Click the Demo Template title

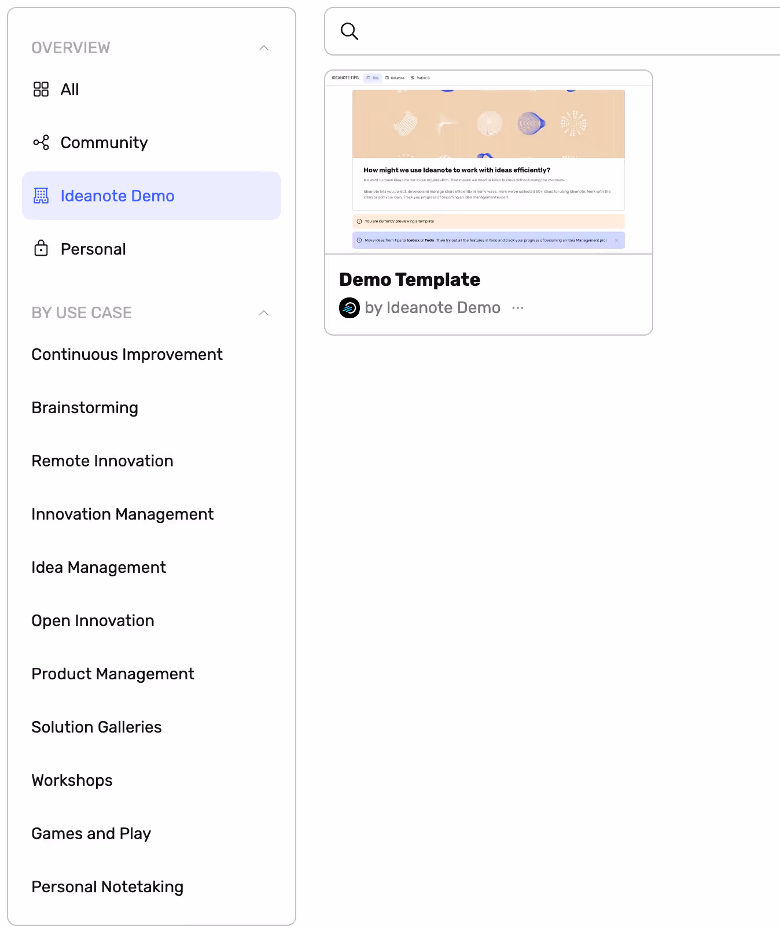410,279
